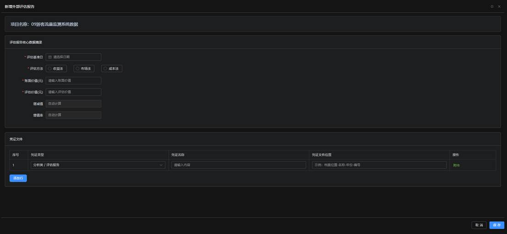Close the 新增外部评估报告 dialog

[x=499, y=6]
